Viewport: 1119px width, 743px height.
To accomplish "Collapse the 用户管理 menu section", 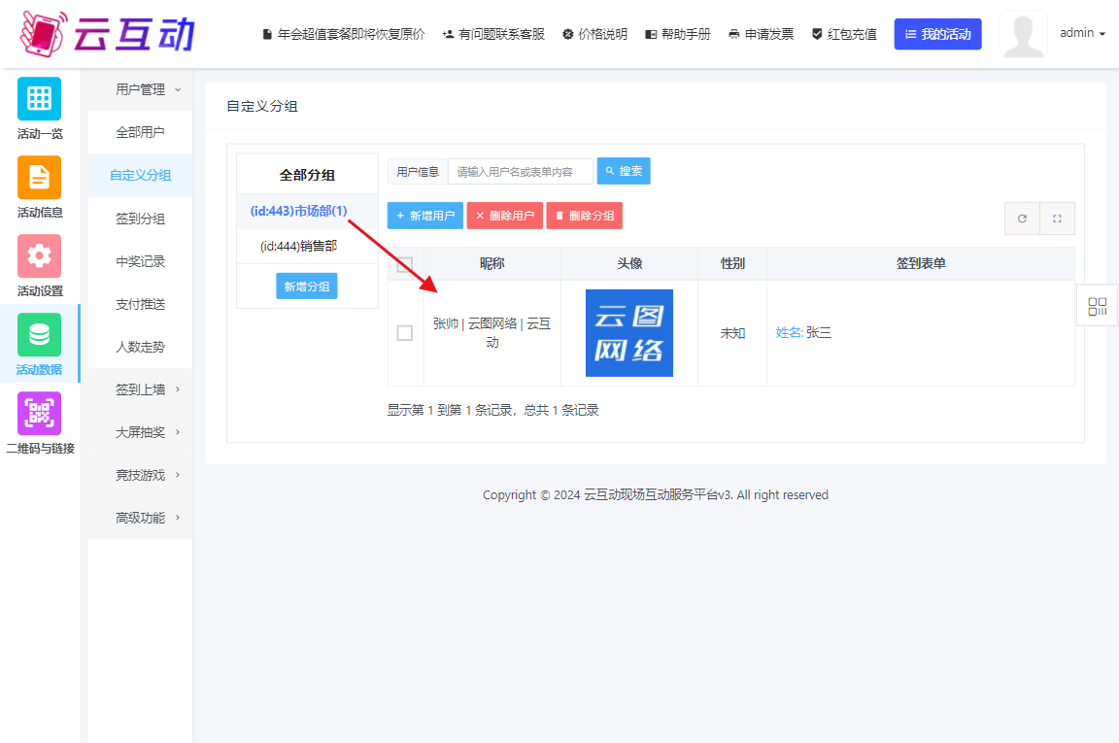I will click(147, 89).
